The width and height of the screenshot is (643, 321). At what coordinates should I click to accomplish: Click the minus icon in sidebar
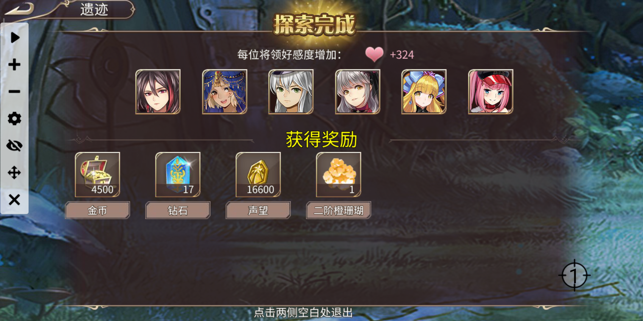14,92
